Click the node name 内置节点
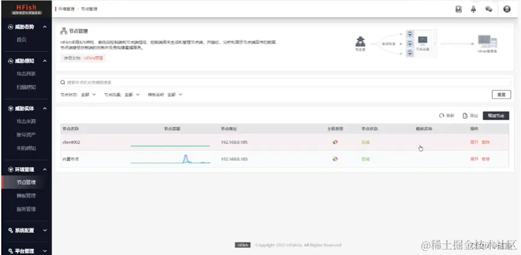Viewport: 521px width, 255px height. [x=70, y=159]
